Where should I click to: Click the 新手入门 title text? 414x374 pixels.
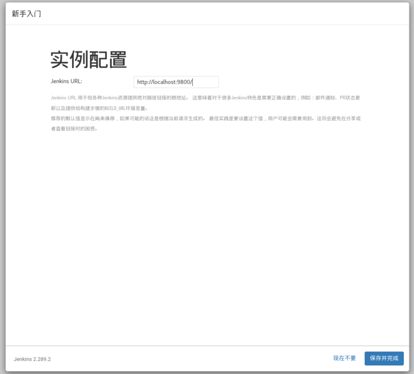(27, 14)
